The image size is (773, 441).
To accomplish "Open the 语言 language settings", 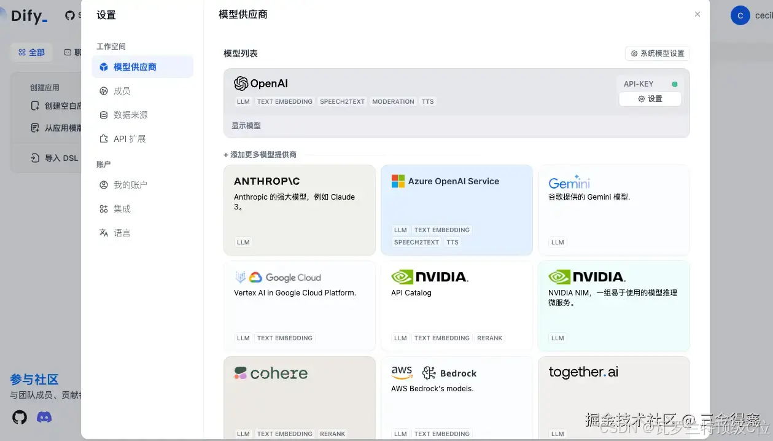I will click(x=142, y=233).
